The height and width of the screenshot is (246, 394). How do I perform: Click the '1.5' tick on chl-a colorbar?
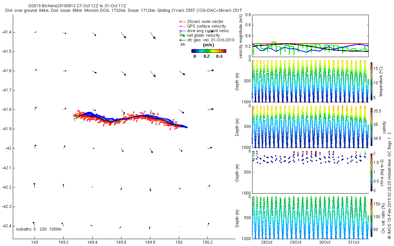[377, 163]
